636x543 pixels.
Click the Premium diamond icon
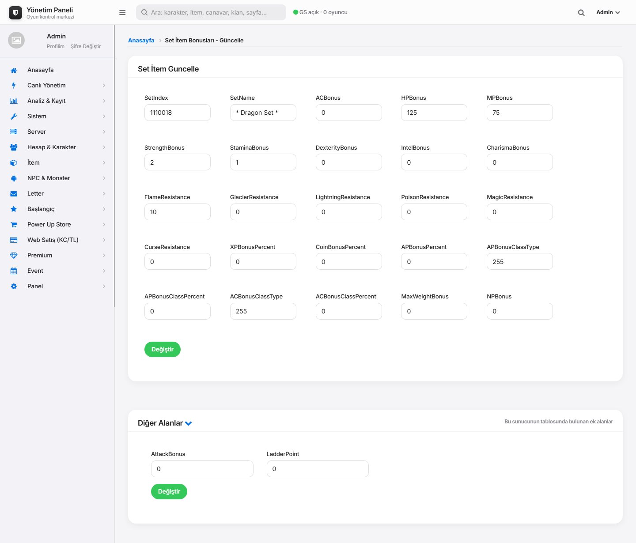(x=14, y=256)
